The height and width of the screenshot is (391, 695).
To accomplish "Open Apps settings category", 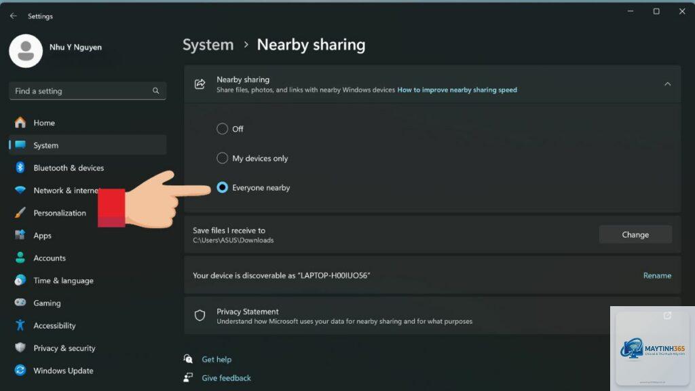I will pyautogui.click(x=88, y=236).
